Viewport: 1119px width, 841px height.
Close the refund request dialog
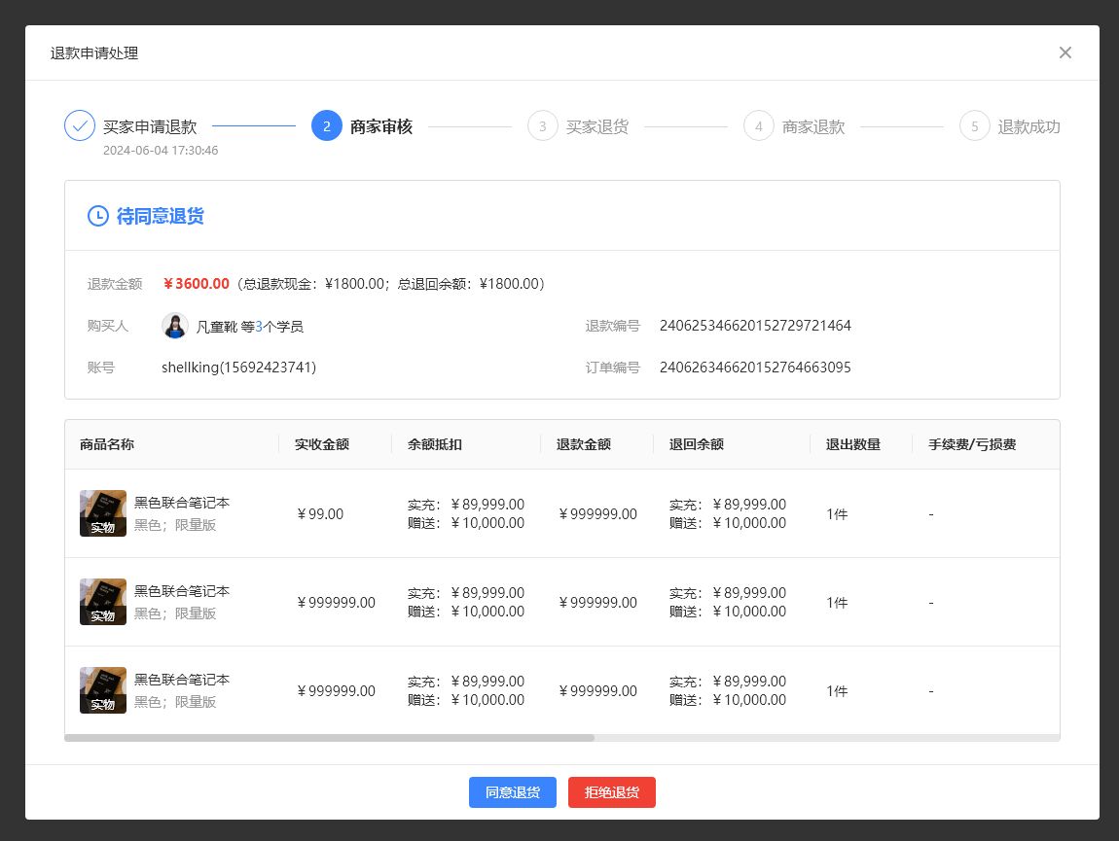click(x=1065, y=53)
